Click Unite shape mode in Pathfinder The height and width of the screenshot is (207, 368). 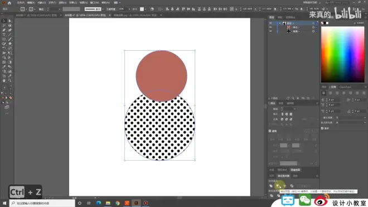tap(271, 186)
